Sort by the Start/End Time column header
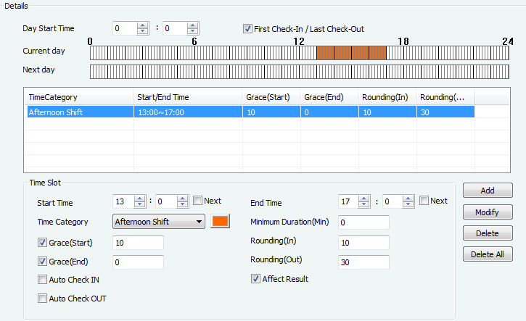The width and height of the screenshot is (526, 321). pyautogui.click(x=187, y=97)
